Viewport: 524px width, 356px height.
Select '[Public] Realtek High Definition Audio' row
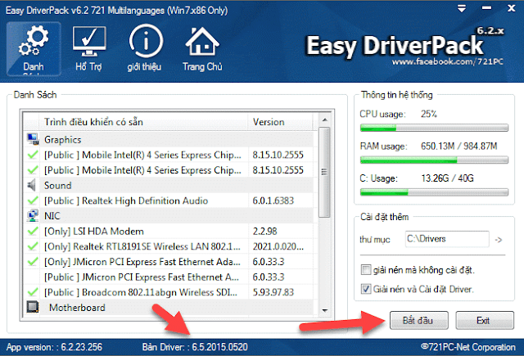[x=169, y=201]
